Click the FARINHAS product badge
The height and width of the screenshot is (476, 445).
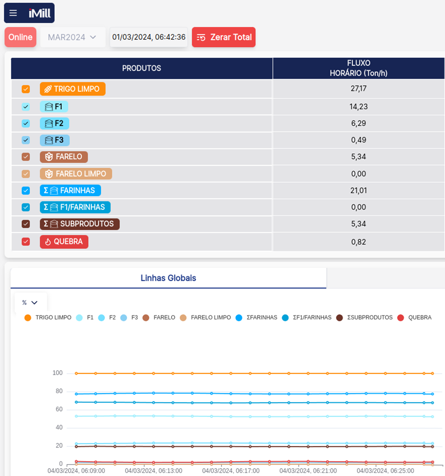pos(70,191)
